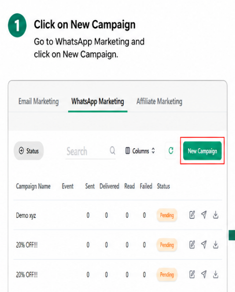The image size is (235, 292).
Task: Click the Delivered column header
Action: [x=109, y=186]
